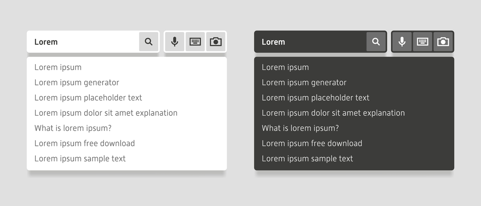Screen dimensions: 481x206
Task: Select "Lorem ipsum" suggestion in light dropdown
Action: click(x=58, y=67)
